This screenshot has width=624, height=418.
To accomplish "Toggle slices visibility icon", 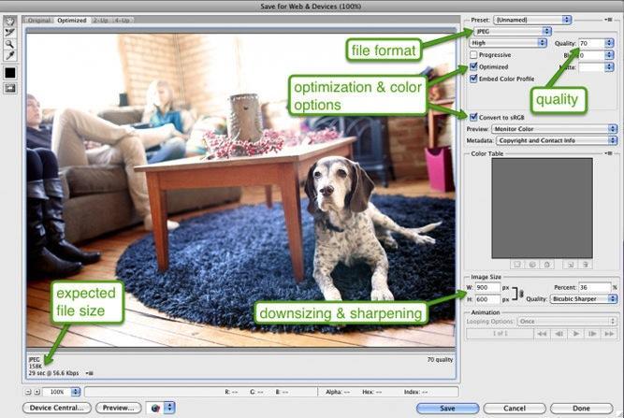I will 9,88.
